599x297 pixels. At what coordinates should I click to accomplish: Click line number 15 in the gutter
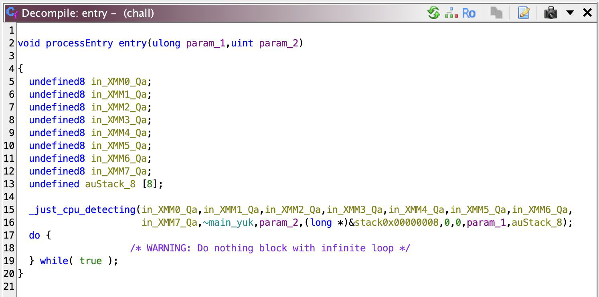click(9, 210)
